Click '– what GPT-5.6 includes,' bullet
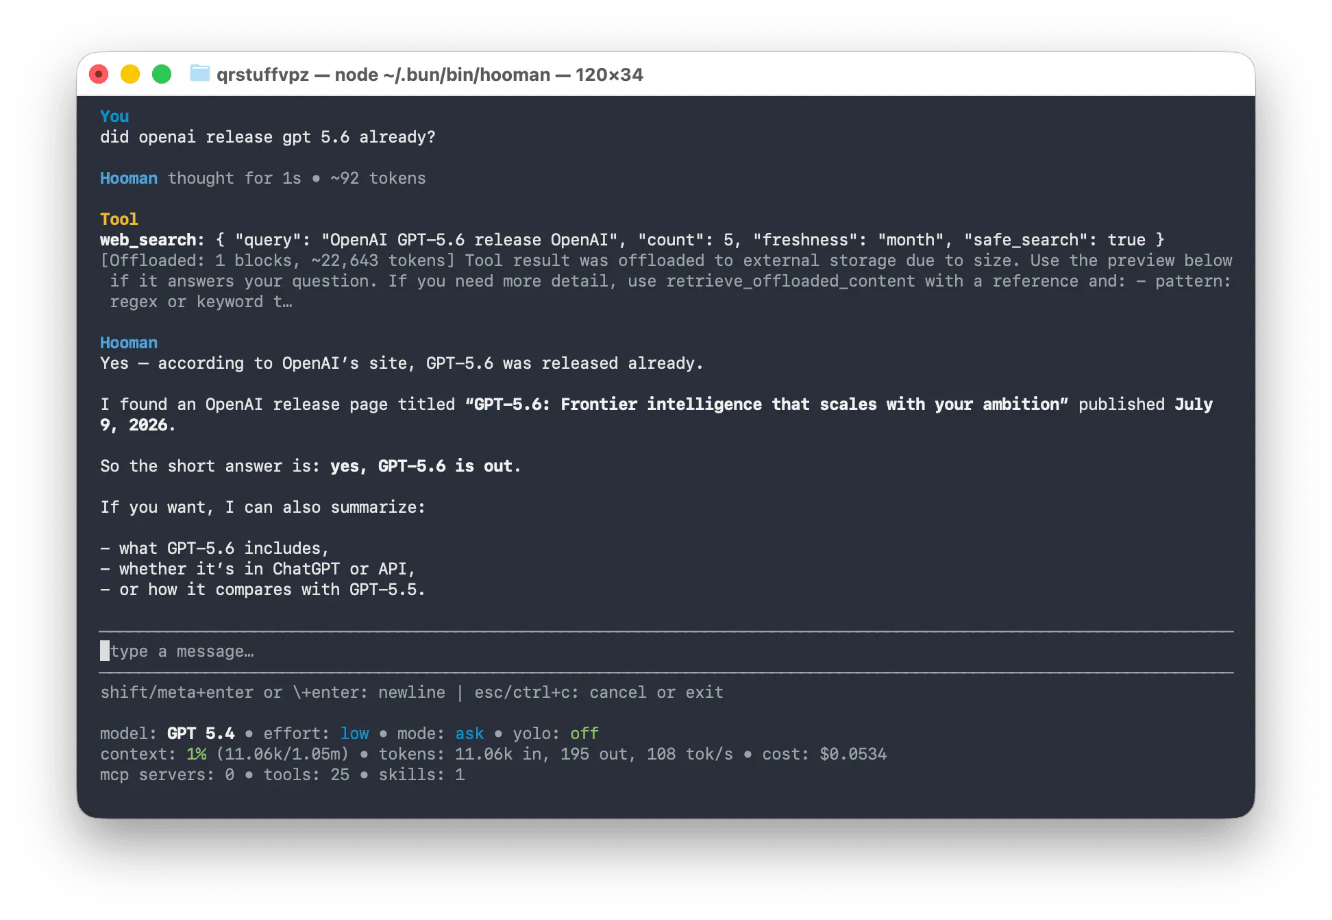This screenshot has width=1332, height=920. [x=214, y=548]
